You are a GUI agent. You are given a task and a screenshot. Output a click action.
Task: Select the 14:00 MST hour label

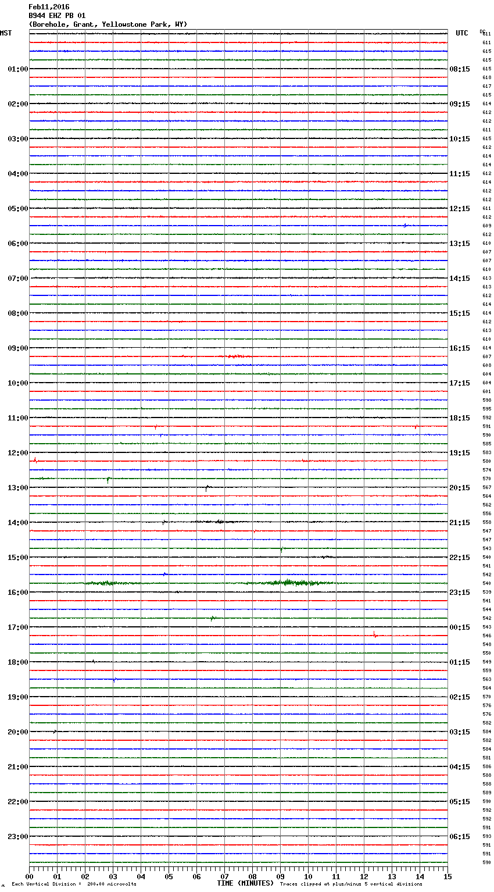click(17, 523)
